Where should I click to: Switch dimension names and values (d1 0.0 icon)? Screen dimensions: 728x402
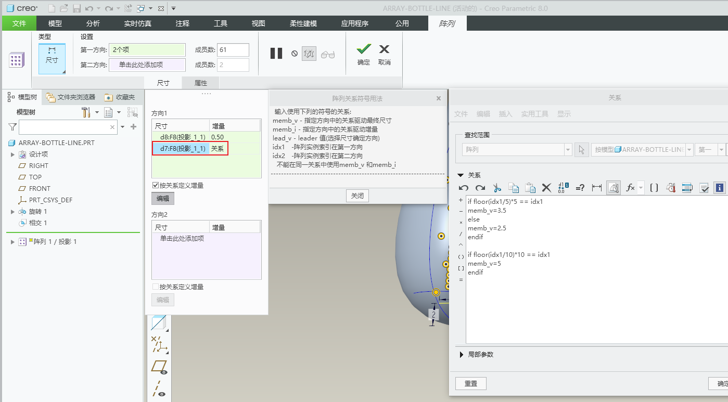tap(563, 188)
